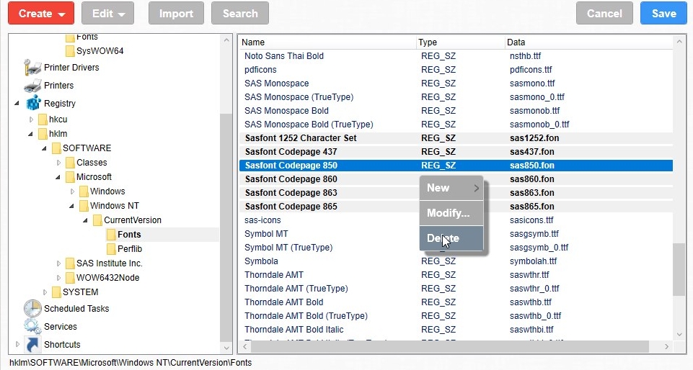Choose Delete from context menu
This screenshot has width=693, height=370.
(451, 238)
